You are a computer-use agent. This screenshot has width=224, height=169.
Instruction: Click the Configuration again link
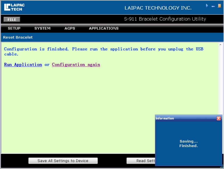pos(76,65)
